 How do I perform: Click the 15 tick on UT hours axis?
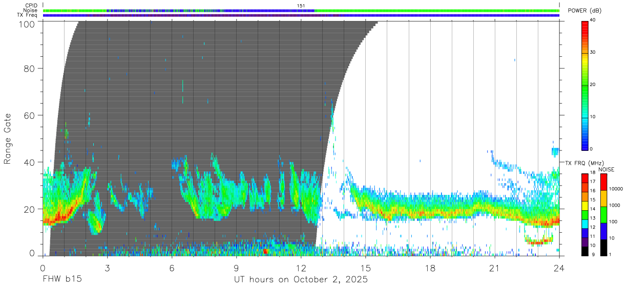(365, 268)
